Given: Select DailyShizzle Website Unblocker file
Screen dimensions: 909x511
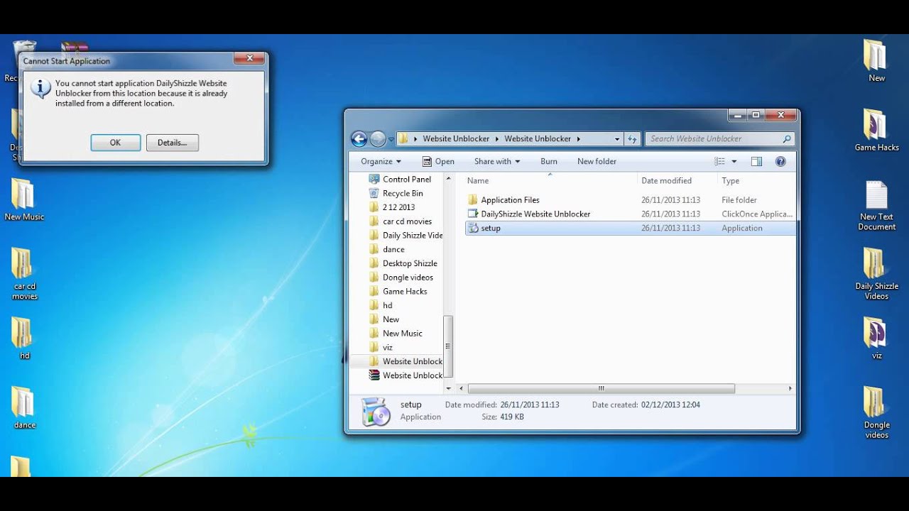Looking at the screenshot, I should click(535, 214).
